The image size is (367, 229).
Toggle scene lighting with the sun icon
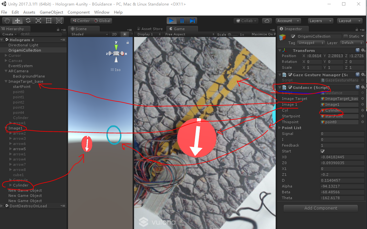tap(125, 34)
